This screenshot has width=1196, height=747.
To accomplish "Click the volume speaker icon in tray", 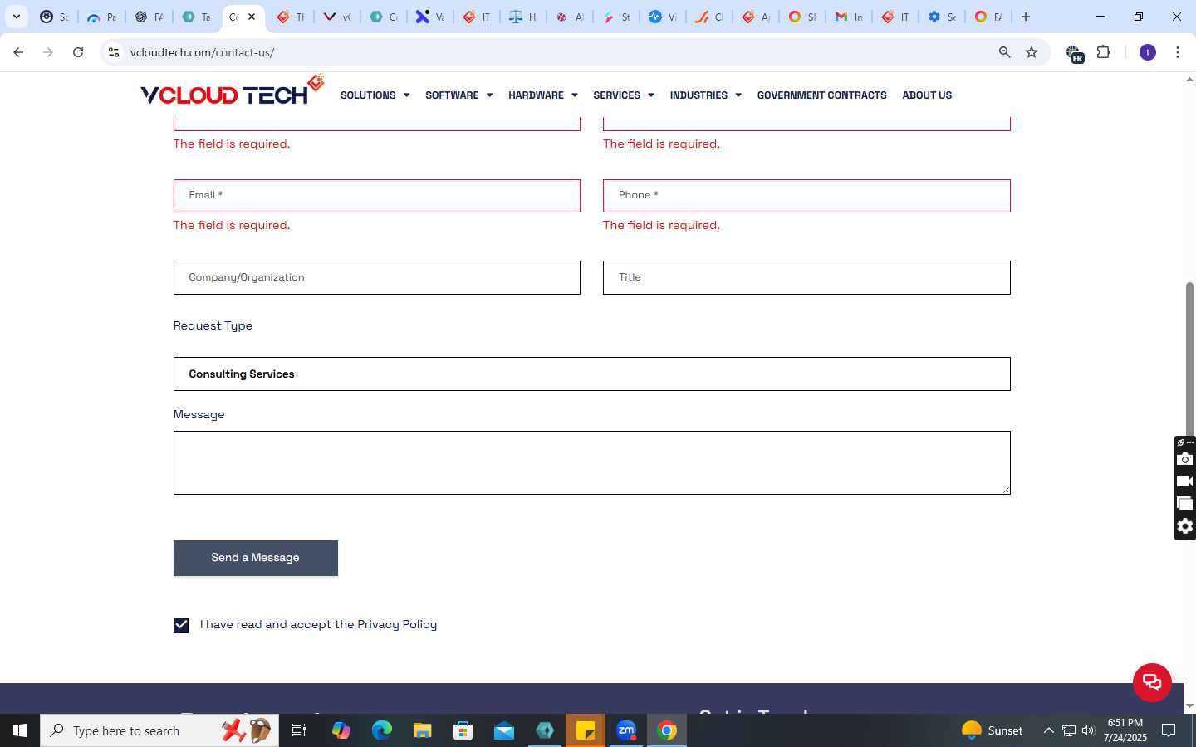I will [1088, 730].
